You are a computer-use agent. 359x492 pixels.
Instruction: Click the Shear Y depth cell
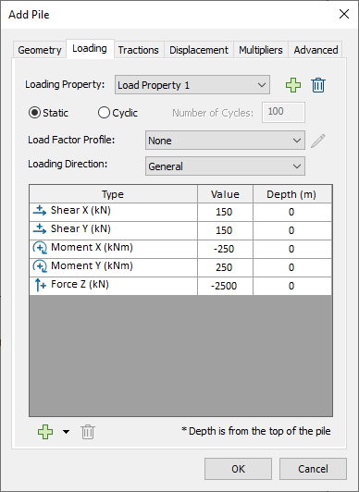(292, 230)
